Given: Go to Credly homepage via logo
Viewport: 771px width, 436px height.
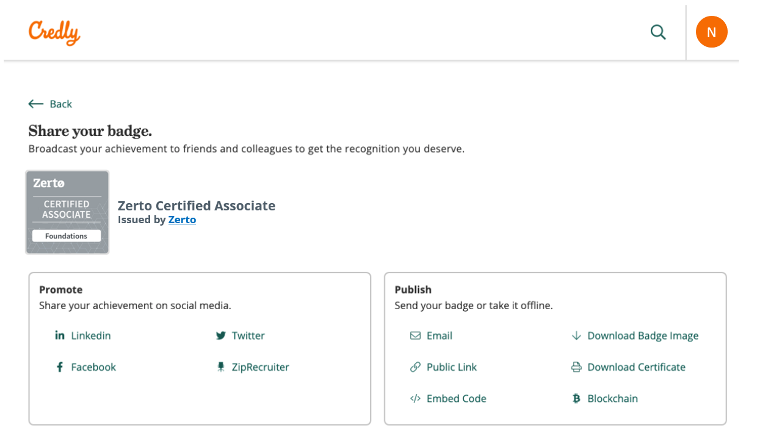Looking at the screenshot, I should coord(54,32).
